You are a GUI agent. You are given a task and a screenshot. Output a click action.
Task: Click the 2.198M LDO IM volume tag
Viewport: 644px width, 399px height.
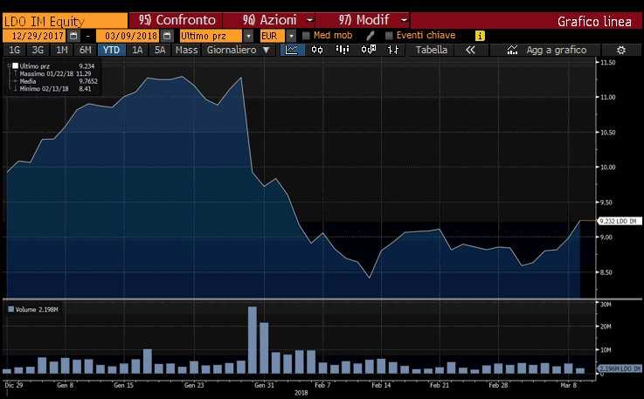click(x=620, y=368)
